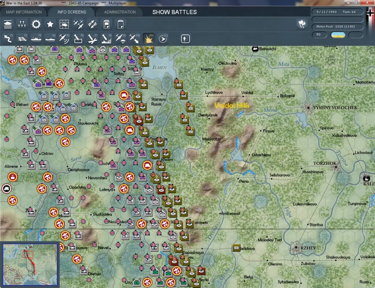This screenshot has height=288, width=375.
Task: Click the upload arrow toolbar button
Action: point(185,39)
